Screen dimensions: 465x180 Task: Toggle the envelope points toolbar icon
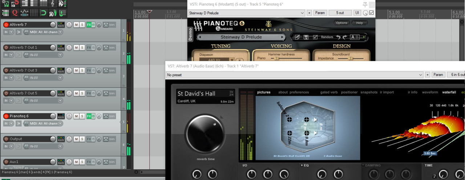[25, 13]
